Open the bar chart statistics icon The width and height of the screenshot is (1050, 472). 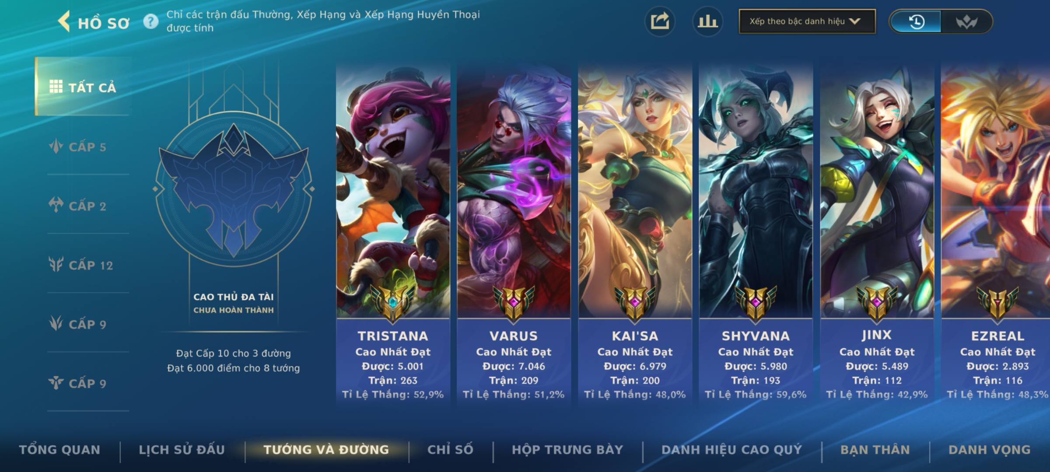[x=707, y=21]
